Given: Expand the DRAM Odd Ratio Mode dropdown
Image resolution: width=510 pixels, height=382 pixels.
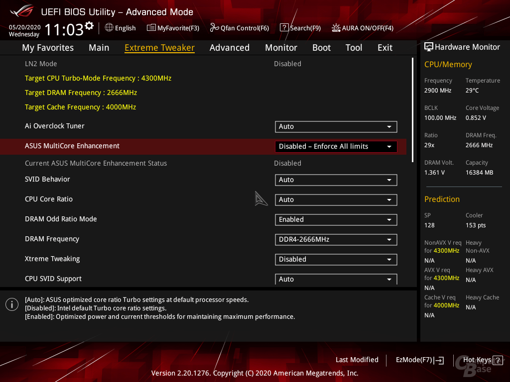Looking at the screenshot, I should pos(336,219).
